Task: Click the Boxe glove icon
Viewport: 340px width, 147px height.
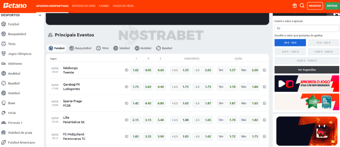Action: (x=4, y=103)
